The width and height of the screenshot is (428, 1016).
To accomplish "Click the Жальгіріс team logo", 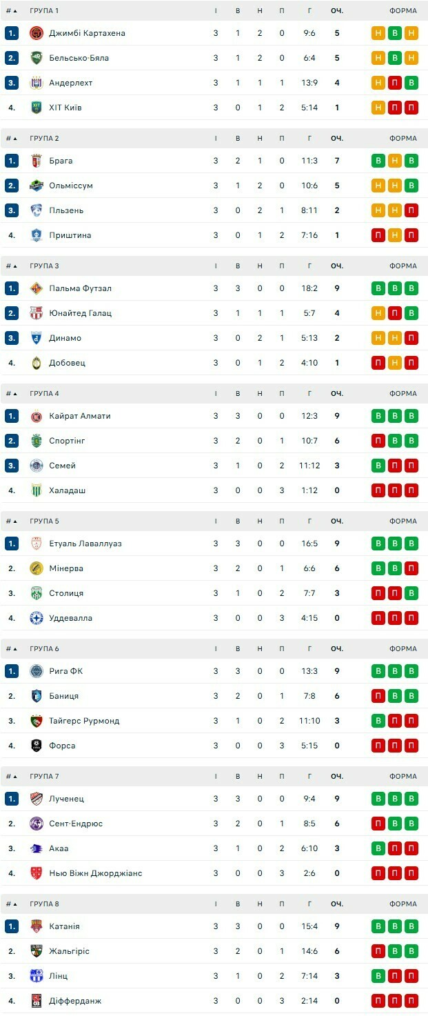I will (x=37, y=951).
